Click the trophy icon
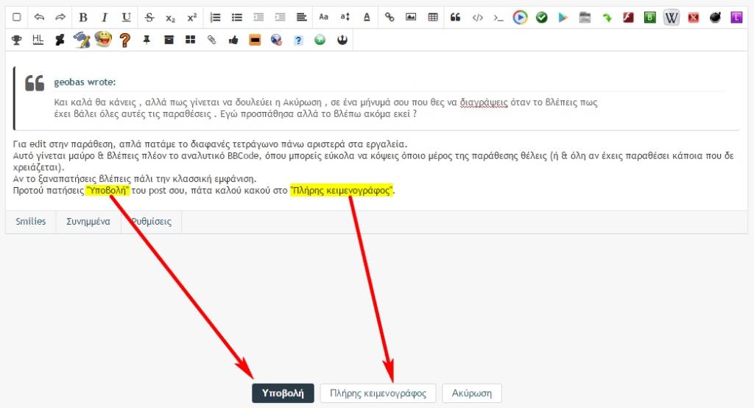 (16, 40)
